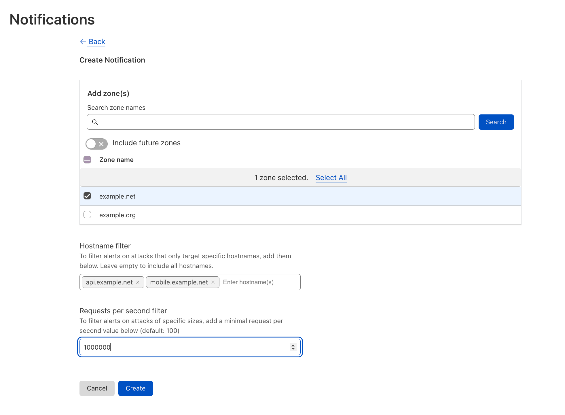Screen dimensions: 565x415
Task: Click the requests per second number field
Action: point(190,347)
